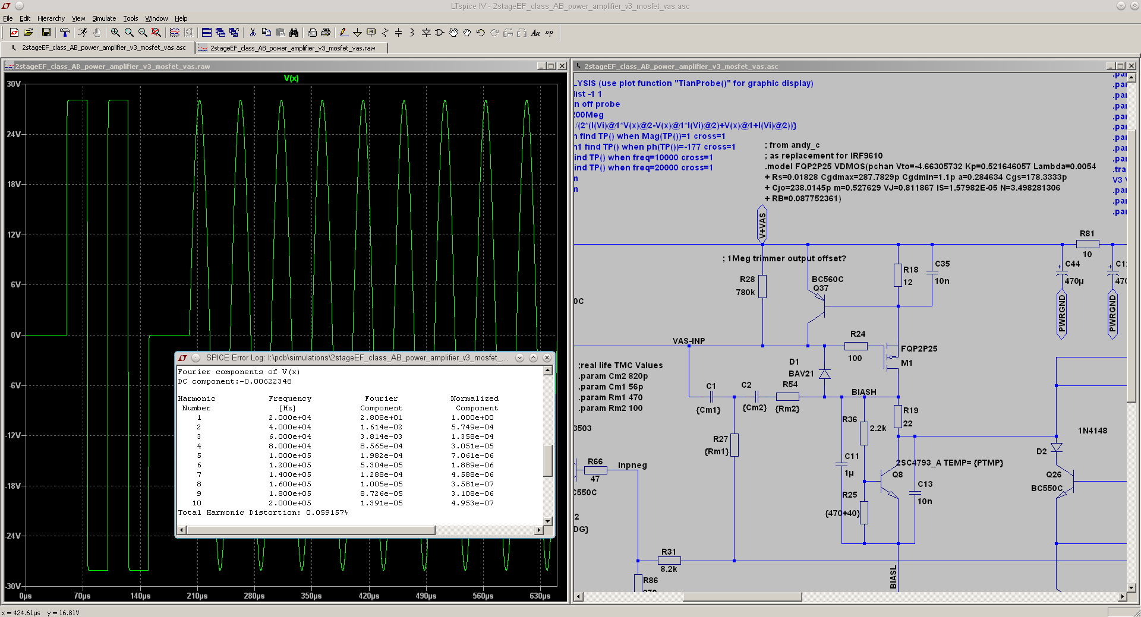
Task: Maximize the waveform .raw child window
Action: pyautogui.click(x=551, y=66)
